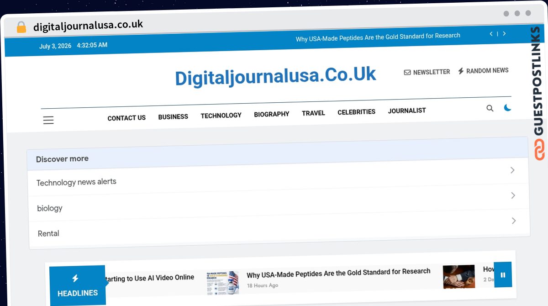Select the Rental suggestion
This screenshot has height=306, width=548.
48,233
